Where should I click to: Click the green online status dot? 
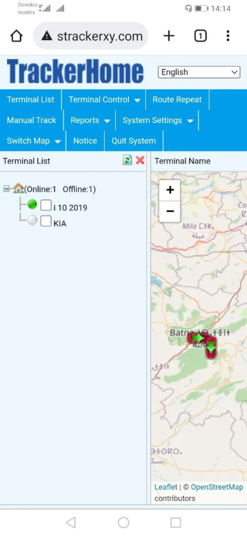click(x=32, y=204)
